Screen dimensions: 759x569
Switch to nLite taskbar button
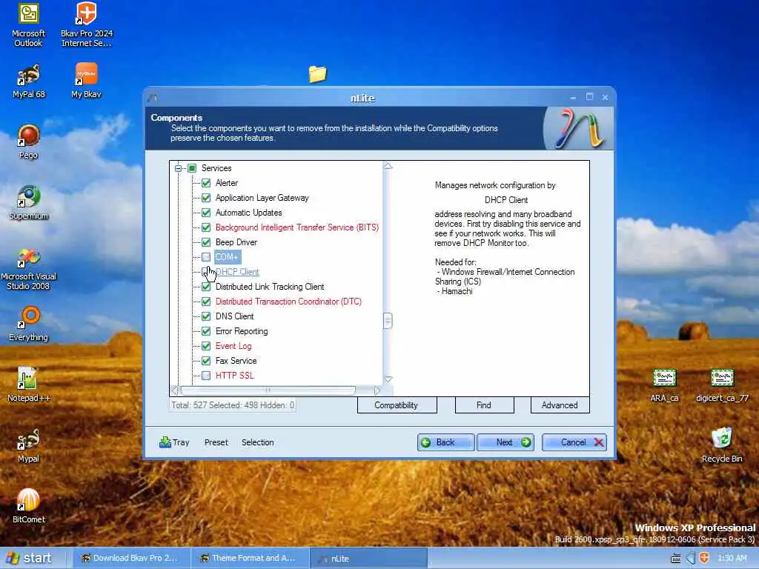(368, 558)
